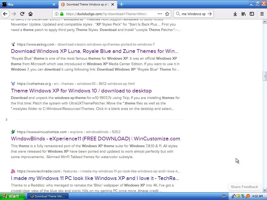Image resolution: width=267 pixels, height=200 pixels.
Task: Bookmark this page with the star
Action: (167, 14)
